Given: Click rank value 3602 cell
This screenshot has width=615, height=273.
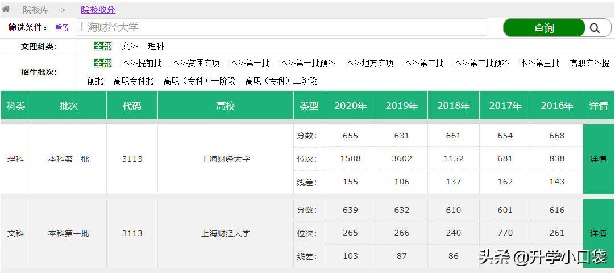Looking at the screenshot, I should click(402, 158).
